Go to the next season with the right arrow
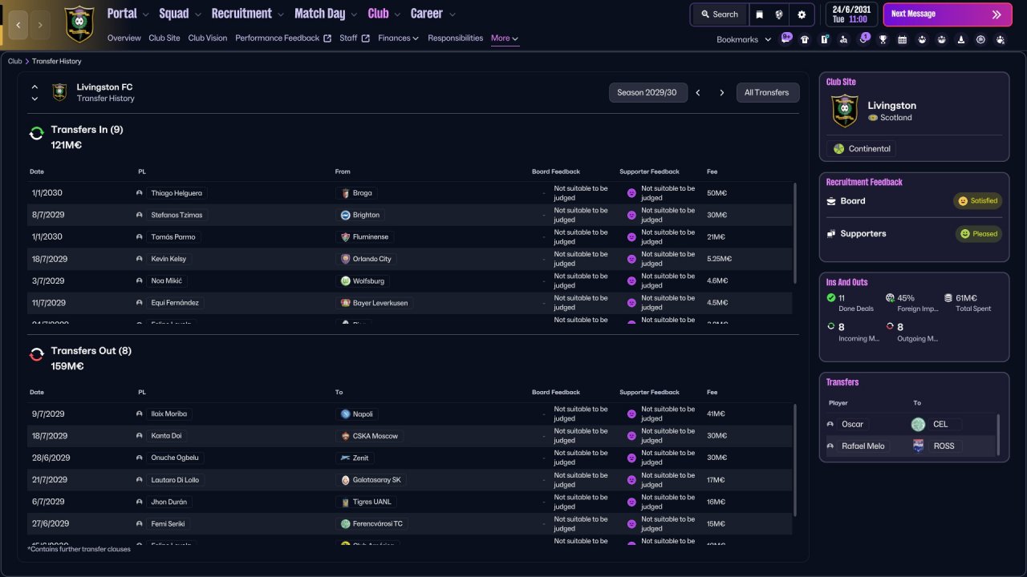Image resolution: width=1027 pixels, height=577 pixels. (x=721, y=92)
